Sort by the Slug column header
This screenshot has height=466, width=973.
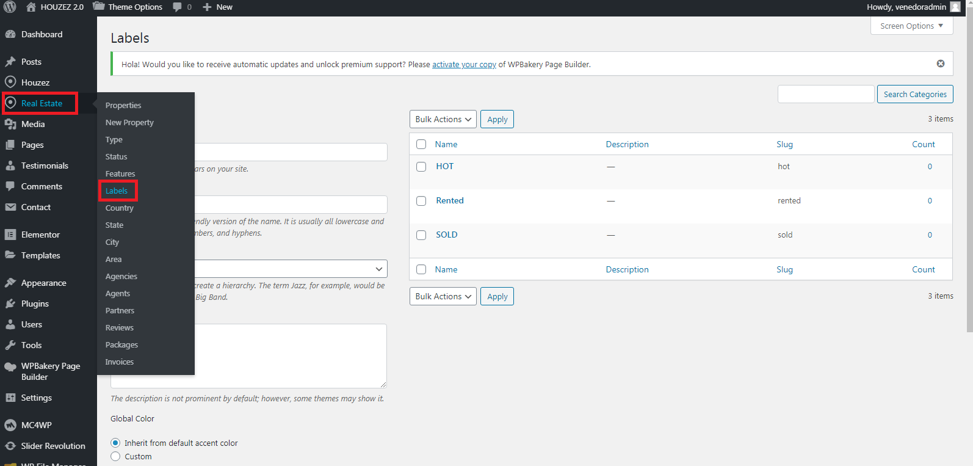point(784,144)
